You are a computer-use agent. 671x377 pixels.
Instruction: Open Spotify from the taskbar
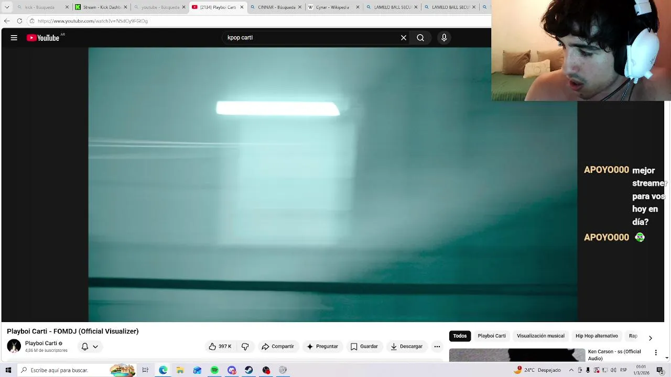[x=214, y=370]
